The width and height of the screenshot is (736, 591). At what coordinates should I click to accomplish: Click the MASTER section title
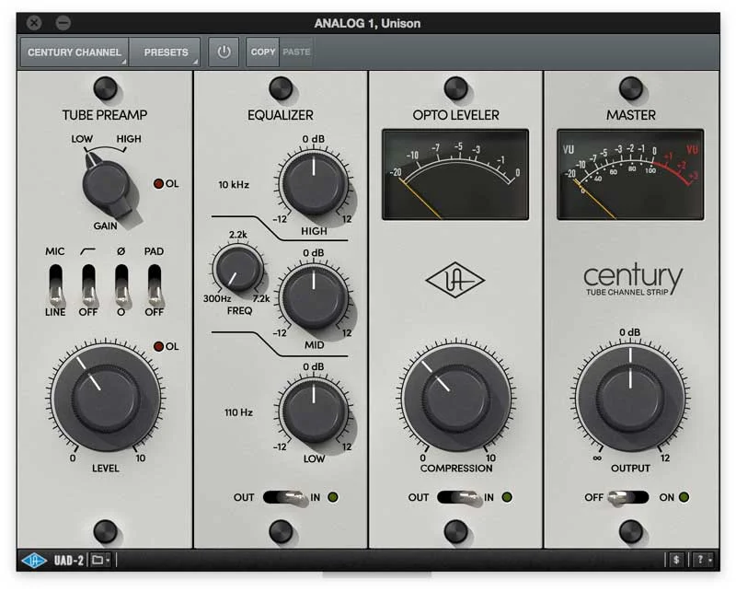coord(631,115)
